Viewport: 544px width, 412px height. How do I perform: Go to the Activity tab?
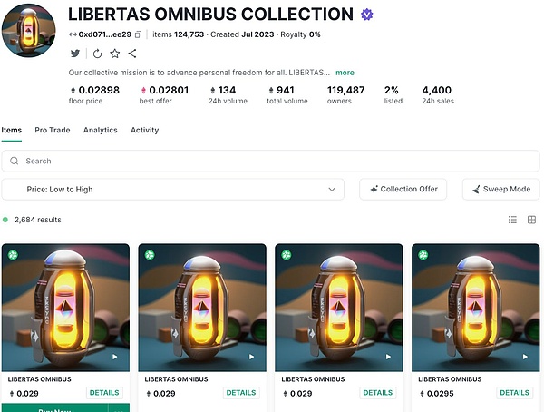[x=144, y=131]
